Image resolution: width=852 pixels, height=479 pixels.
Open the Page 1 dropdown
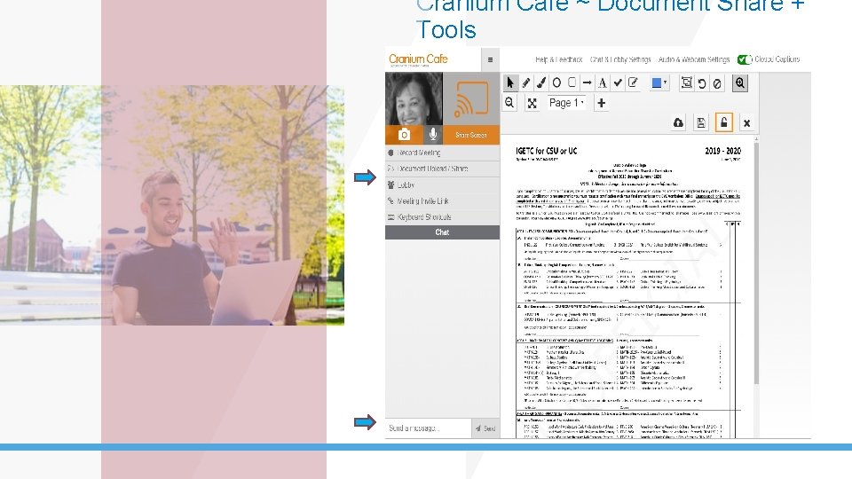[566, 103]
